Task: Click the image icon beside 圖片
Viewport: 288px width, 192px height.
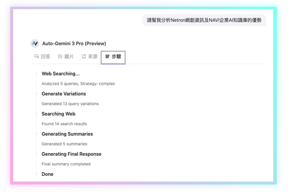Action: [60, 57]
